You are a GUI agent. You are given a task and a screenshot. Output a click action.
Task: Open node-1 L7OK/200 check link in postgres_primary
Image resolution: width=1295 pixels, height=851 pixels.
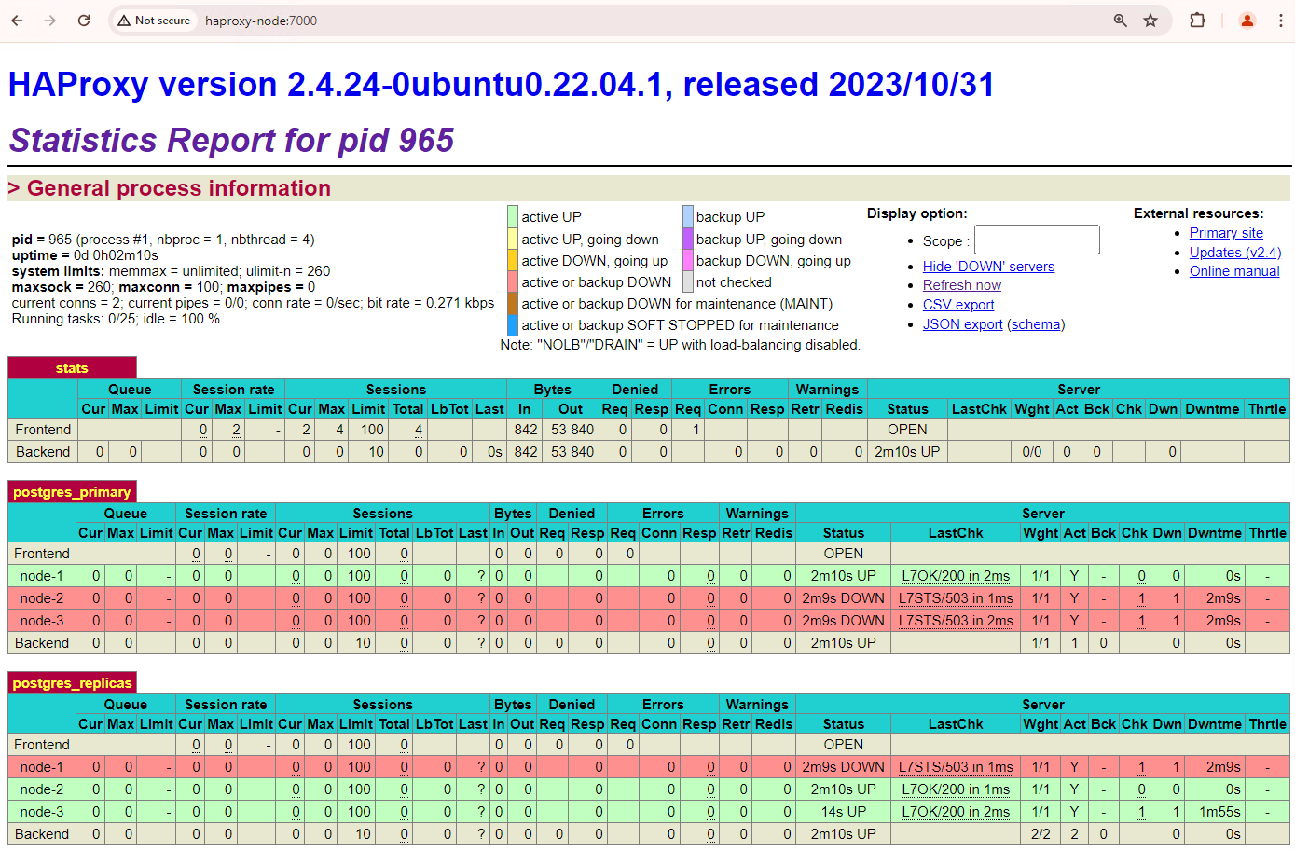(956, 575)
